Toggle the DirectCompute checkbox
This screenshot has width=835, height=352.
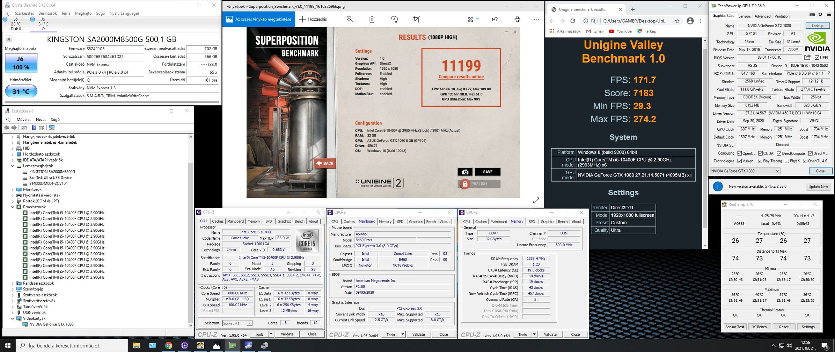click(x=779, y=153)
